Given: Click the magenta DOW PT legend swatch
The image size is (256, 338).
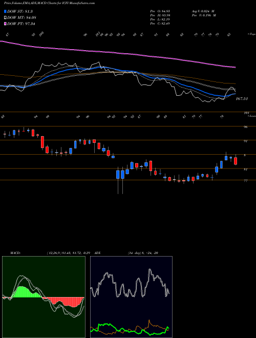Looking at the screenshot, I should (6, 24).
